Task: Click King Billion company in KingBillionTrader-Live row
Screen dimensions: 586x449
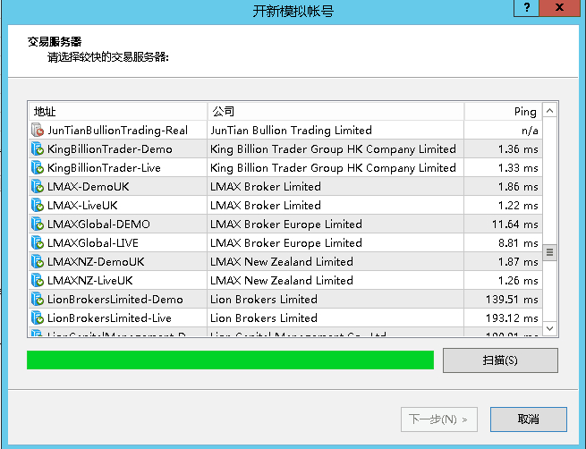Action: pos(333,168)
